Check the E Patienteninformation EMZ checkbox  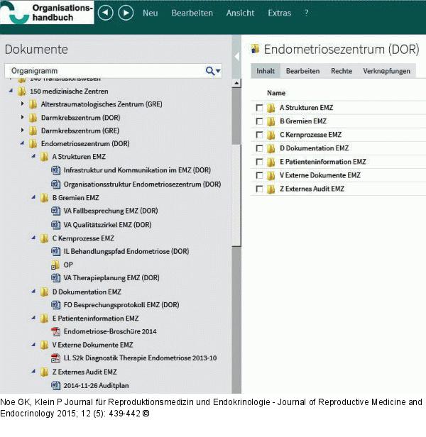(259, 162)
